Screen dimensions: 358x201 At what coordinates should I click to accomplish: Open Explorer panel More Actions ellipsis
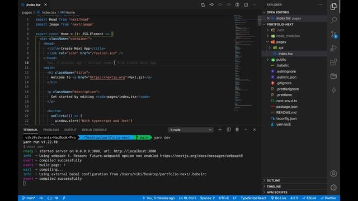(321, 5)
